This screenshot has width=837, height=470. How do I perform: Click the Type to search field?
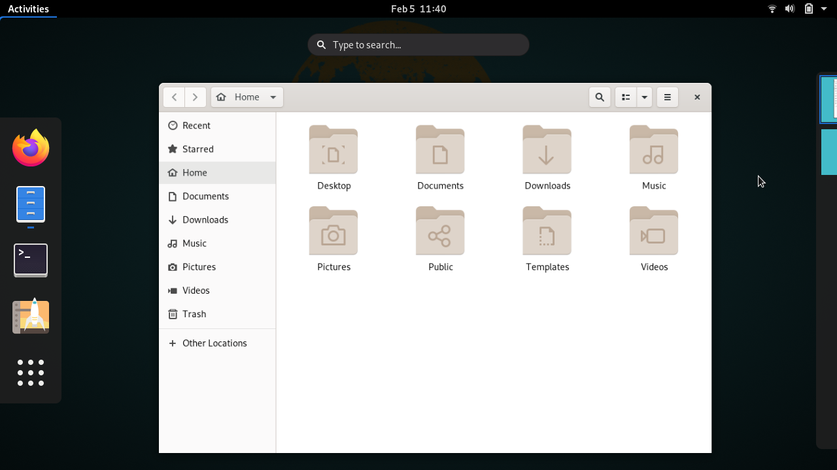point(418,44)
